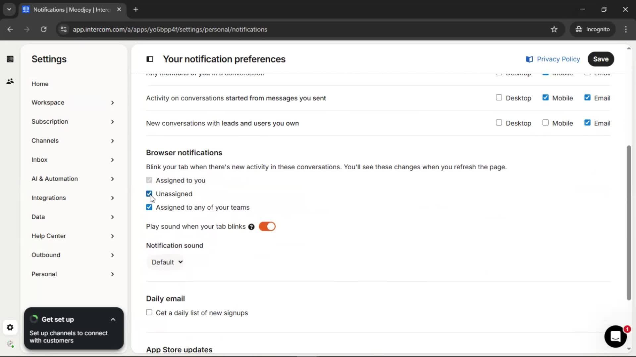Reload the page
The width and height of the screenshot is (636, 357).
(x=43, y=29)
